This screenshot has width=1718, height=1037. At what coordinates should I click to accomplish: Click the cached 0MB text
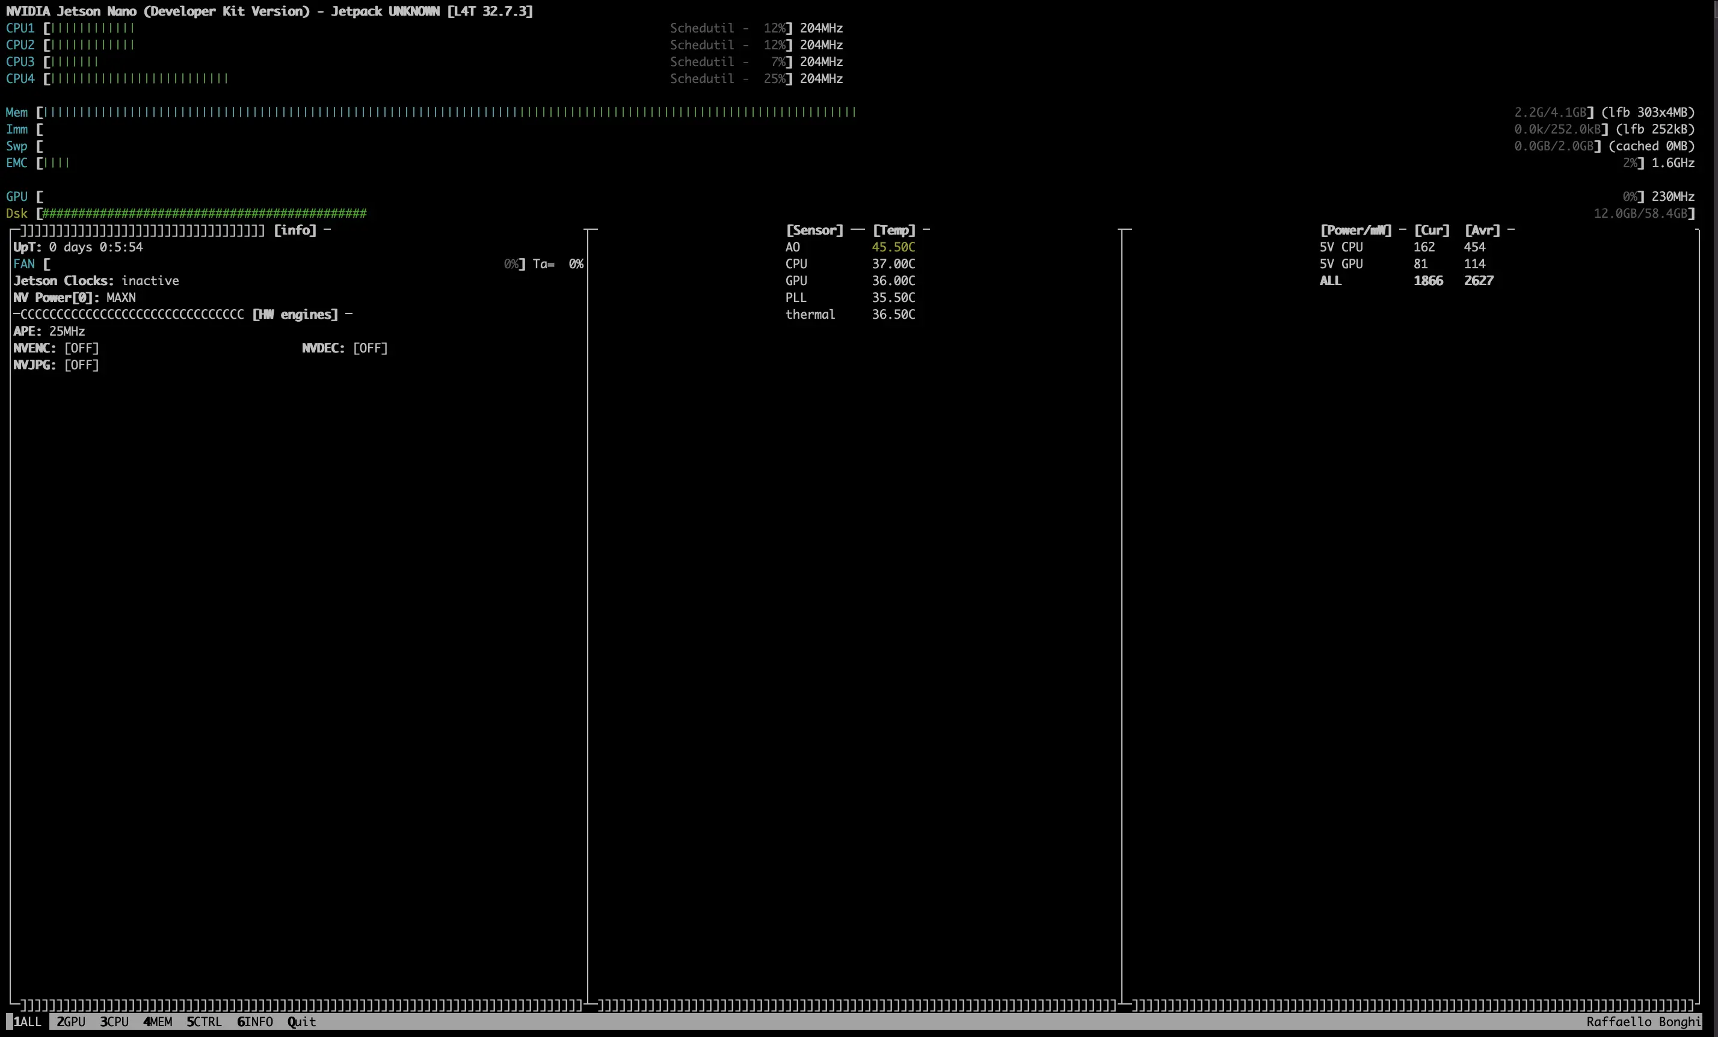point(1651,146)
